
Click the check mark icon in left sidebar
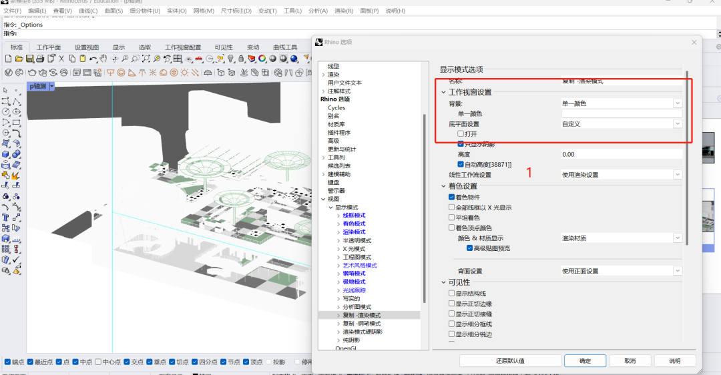17,260
